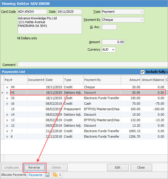
Task: Sort by the Document# column header
Action: (36, 80)
